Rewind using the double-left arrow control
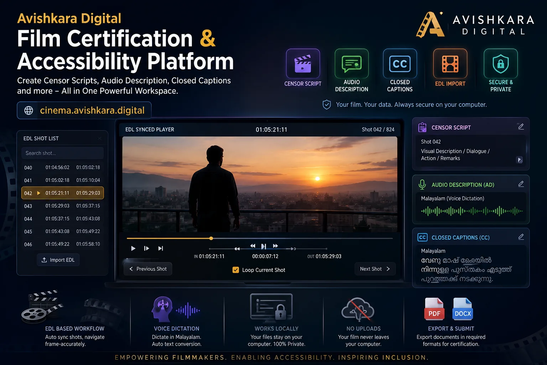The image size is (547, 365). point(253,246)
